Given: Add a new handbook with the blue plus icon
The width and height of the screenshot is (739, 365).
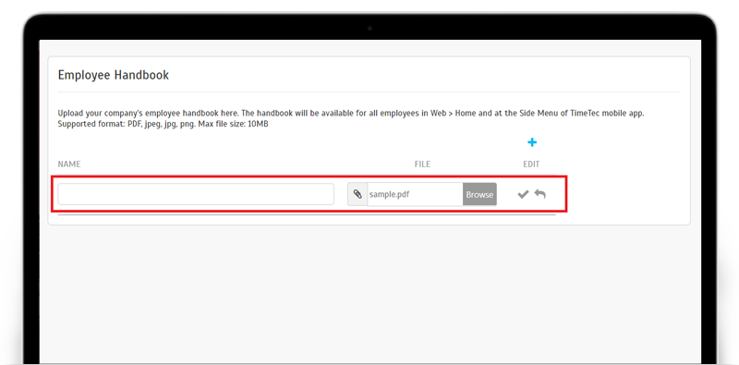Looking at the screenshot, I should coord(532,142).
